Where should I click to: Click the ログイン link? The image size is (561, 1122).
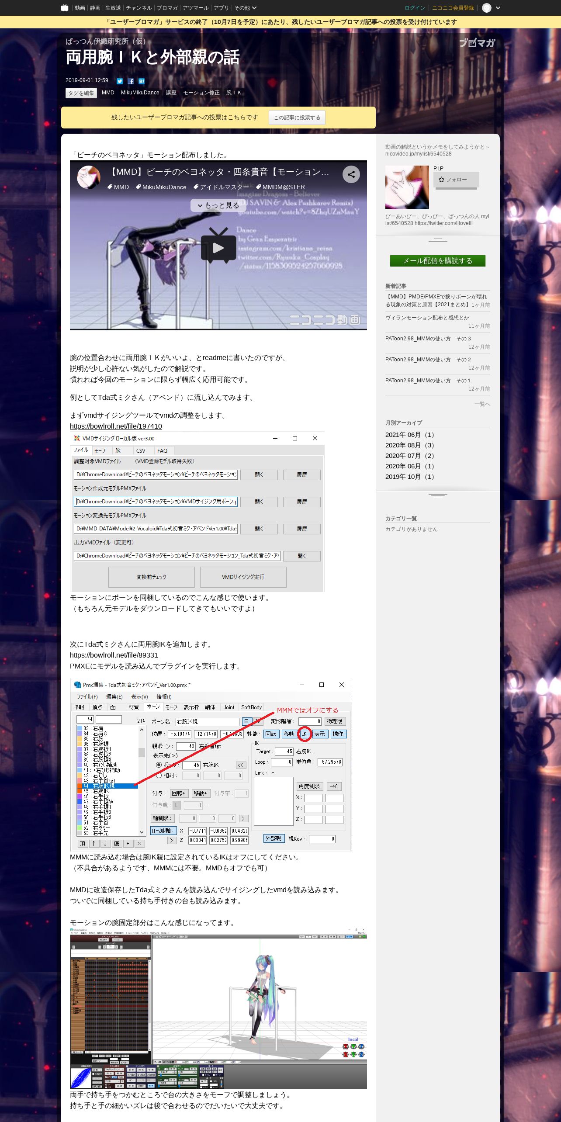[x=415, y=8]
